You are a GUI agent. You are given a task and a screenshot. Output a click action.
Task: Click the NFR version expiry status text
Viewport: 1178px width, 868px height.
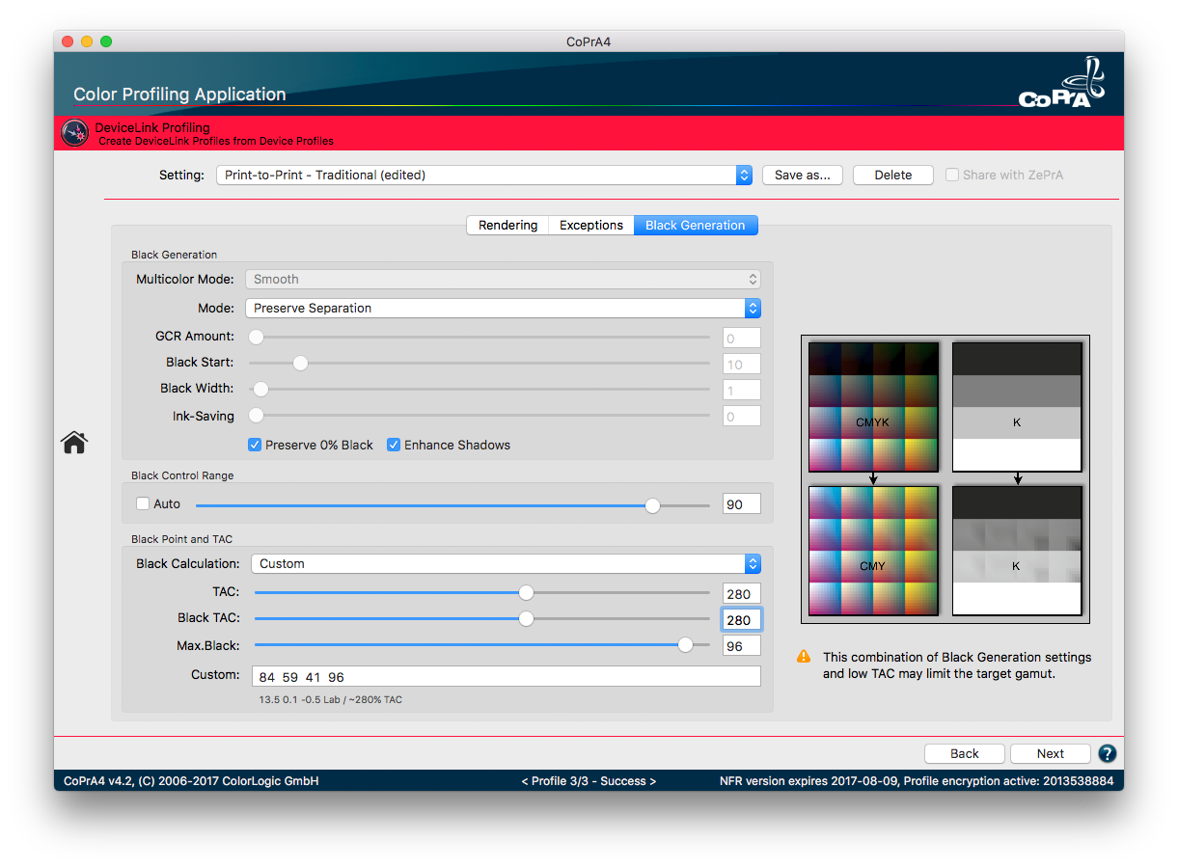tap(917, 781)
